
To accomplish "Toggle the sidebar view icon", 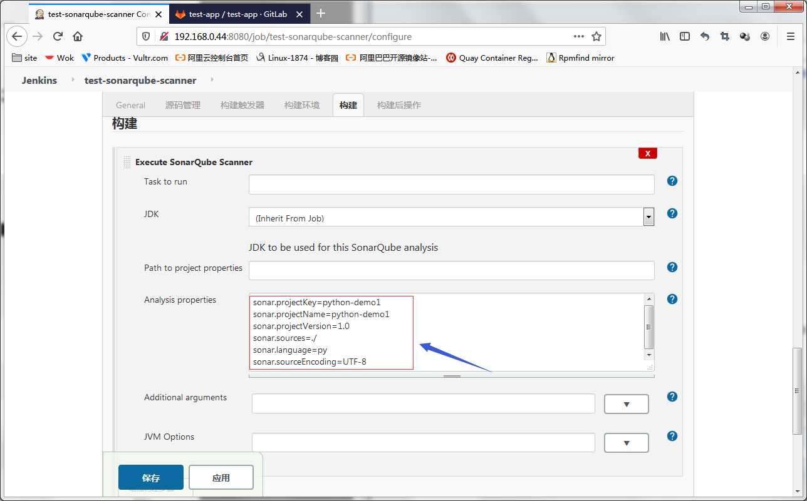I will [x=685, y=36].
